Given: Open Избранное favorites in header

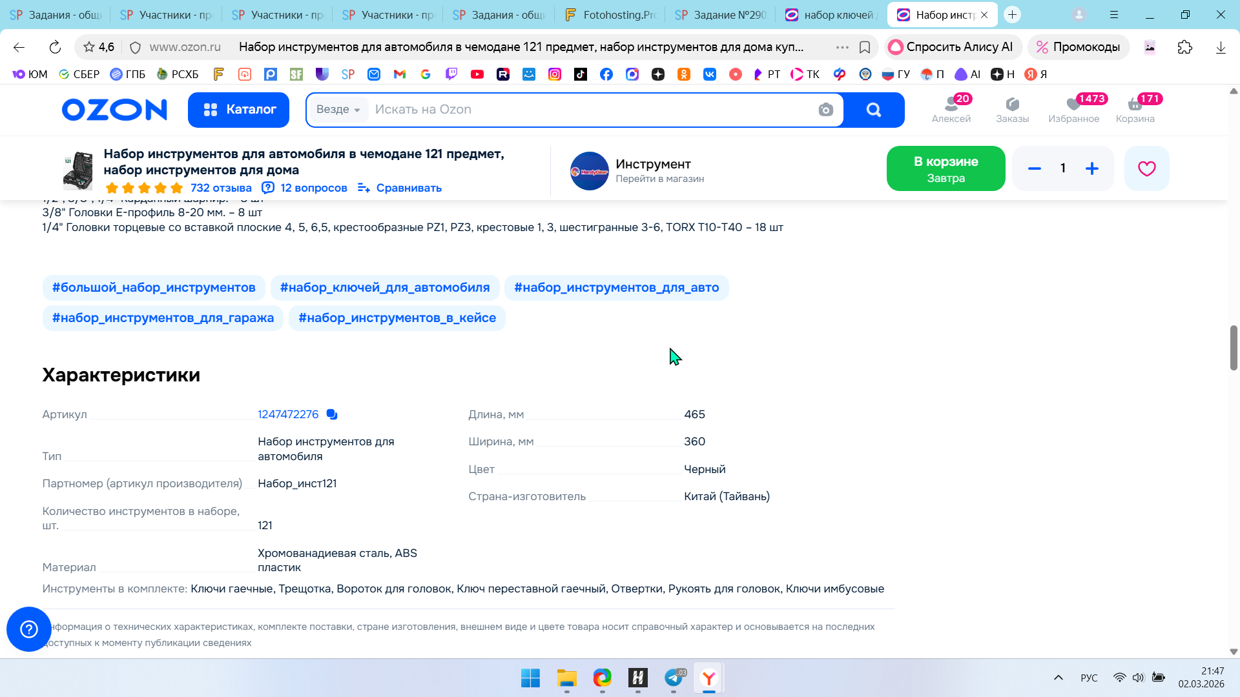Looking at the screenshot, I should pyautogui.click(x=1073, y=109).
